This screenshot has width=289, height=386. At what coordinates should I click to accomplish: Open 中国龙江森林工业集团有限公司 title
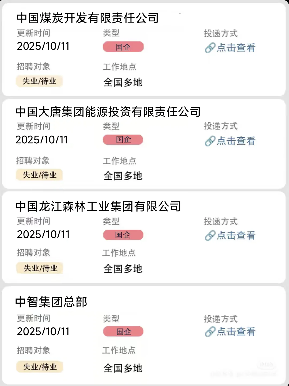[98, 206]
